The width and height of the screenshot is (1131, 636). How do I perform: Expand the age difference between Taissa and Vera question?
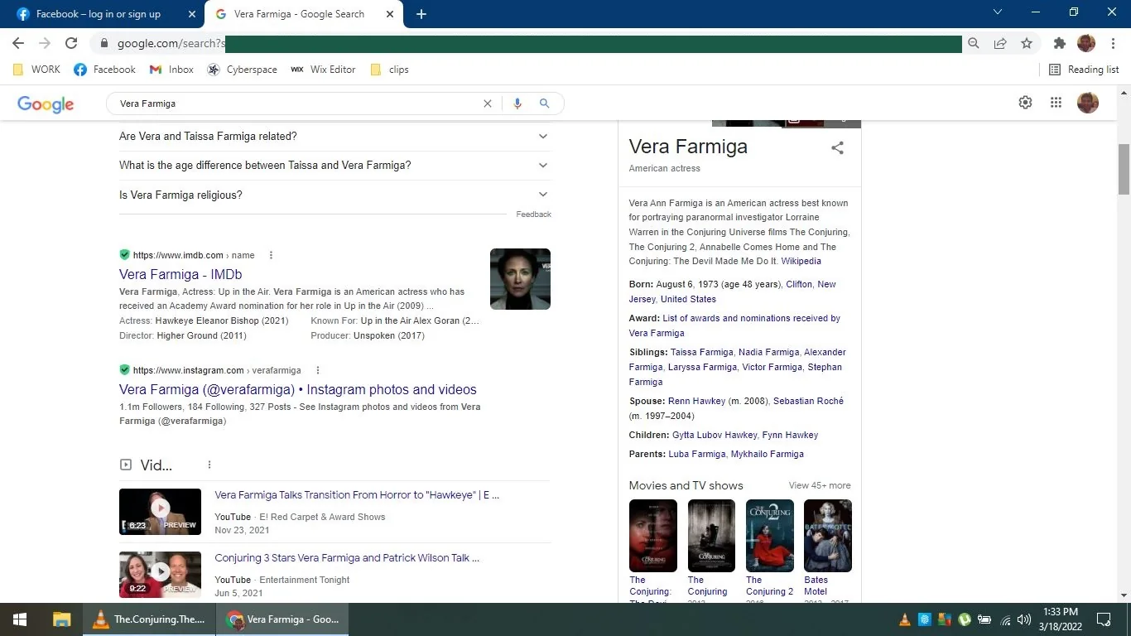[334, 166]
